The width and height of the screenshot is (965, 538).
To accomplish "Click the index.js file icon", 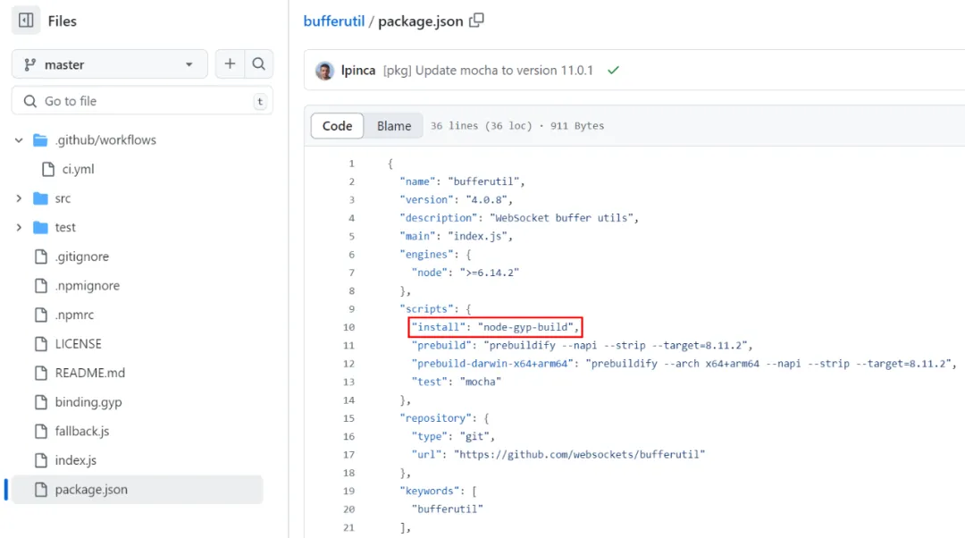I will (x=40, y=460).
